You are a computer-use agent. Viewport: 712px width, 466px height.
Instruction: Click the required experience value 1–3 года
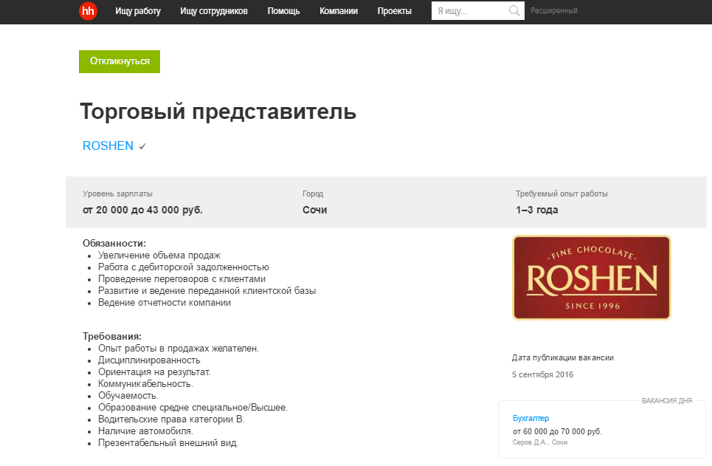pyautogui.click(x=536, y=210)
